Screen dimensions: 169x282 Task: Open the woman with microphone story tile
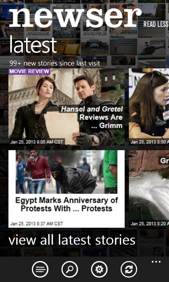point(149,107)
